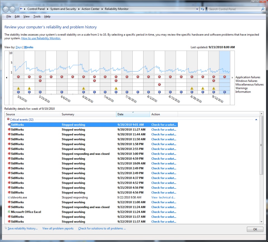Sort by the Date column header

point(133,114)
